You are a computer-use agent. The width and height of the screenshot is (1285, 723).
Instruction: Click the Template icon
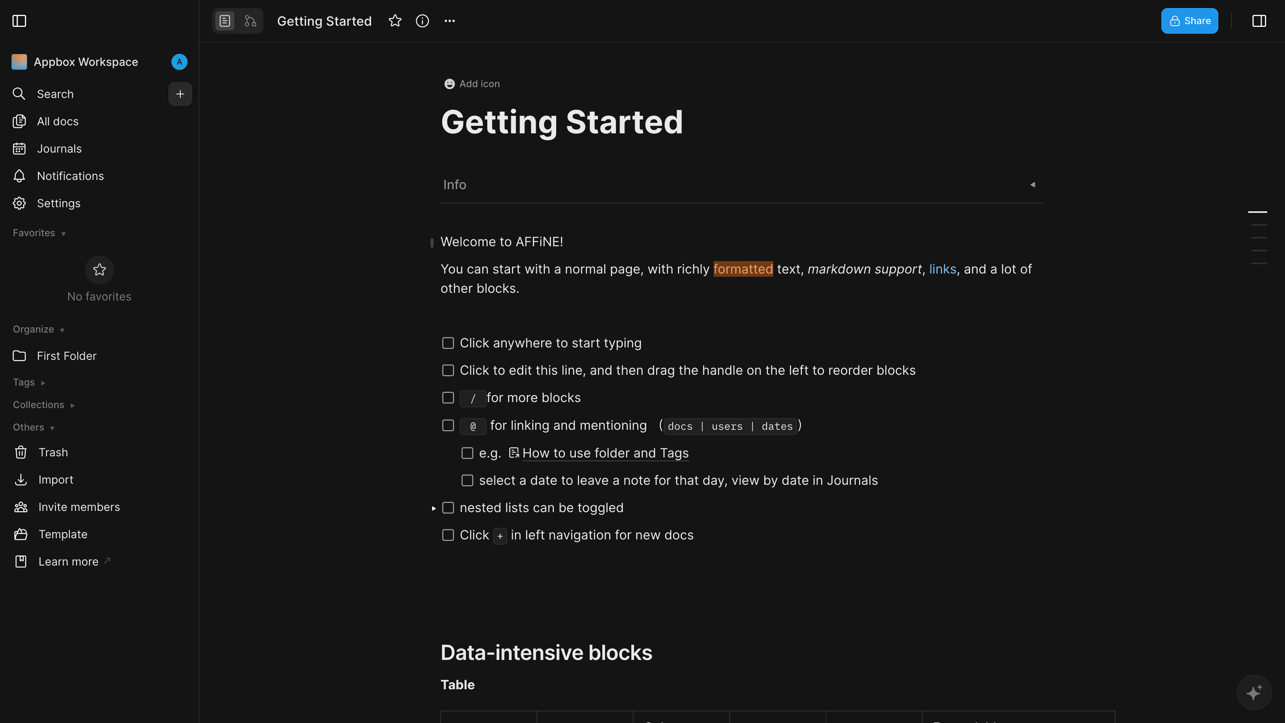click(20, 534)
